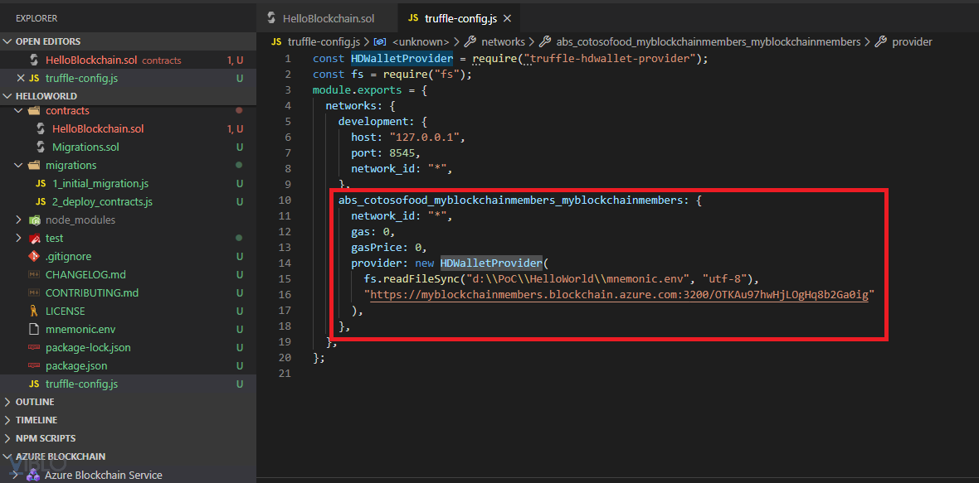Expand the OUTLINE section
This screenshot has height=483, width=979.
tap(36, 403)
